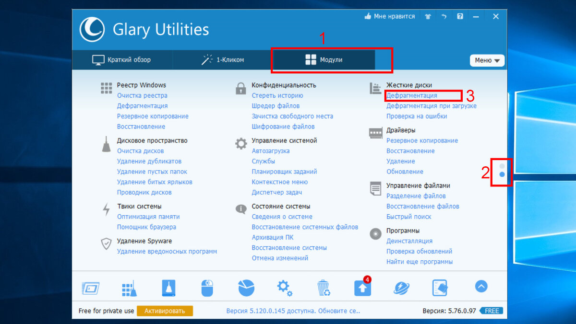The width and height of the screenshot is (576, 324).
Task: Launch Удаление вредоносных программ
Action: [167, 251]
